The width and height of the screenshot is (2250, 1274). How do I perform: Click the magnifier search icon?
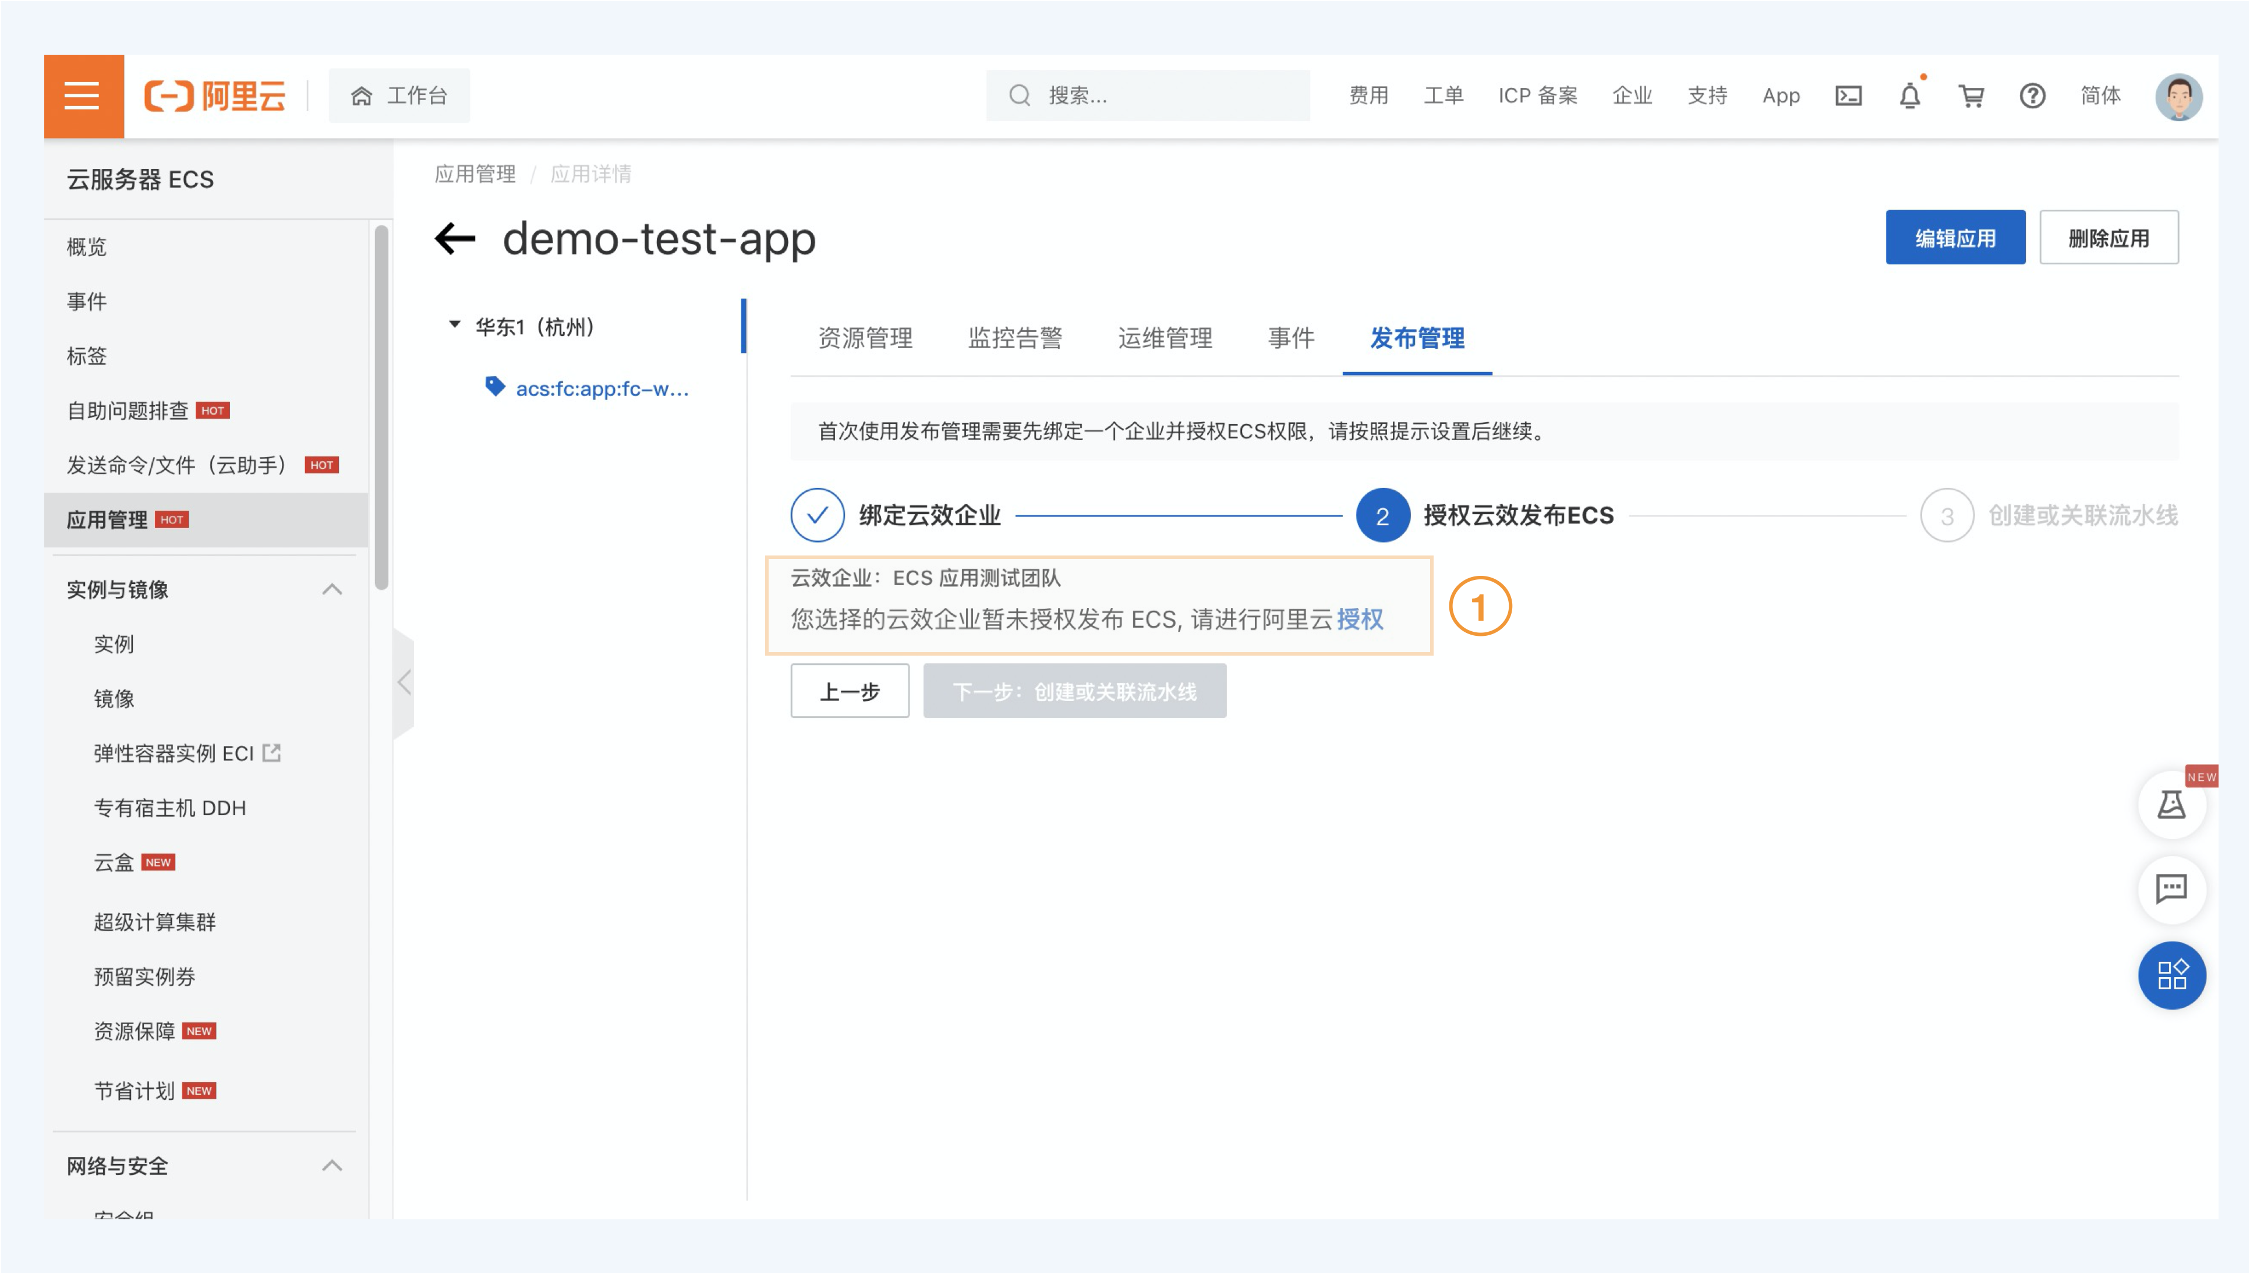coord(1019,95)
